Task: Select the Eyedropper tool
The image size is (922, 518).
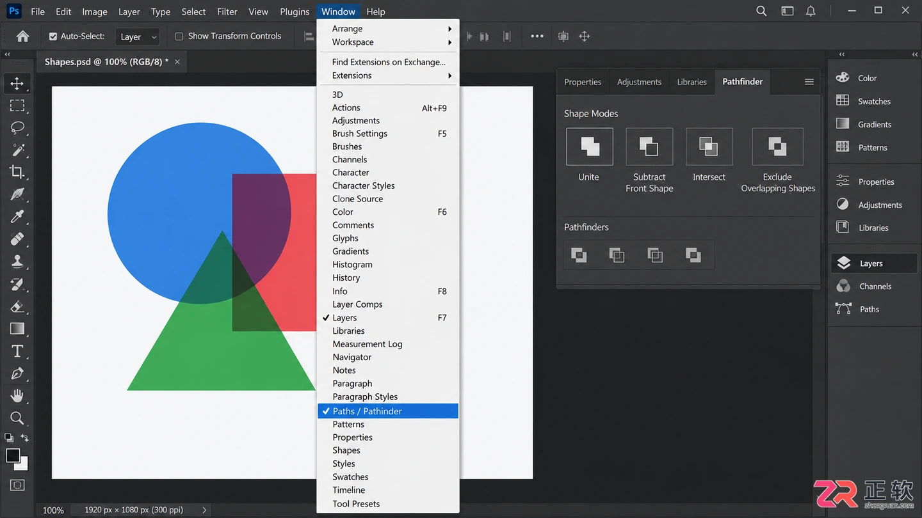Action: click(17, 216)
